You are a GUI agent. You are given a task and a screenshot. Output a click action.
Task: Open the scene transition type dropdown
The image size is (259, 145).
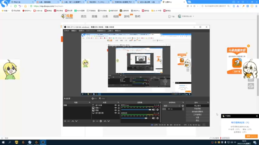pos(172,106)
